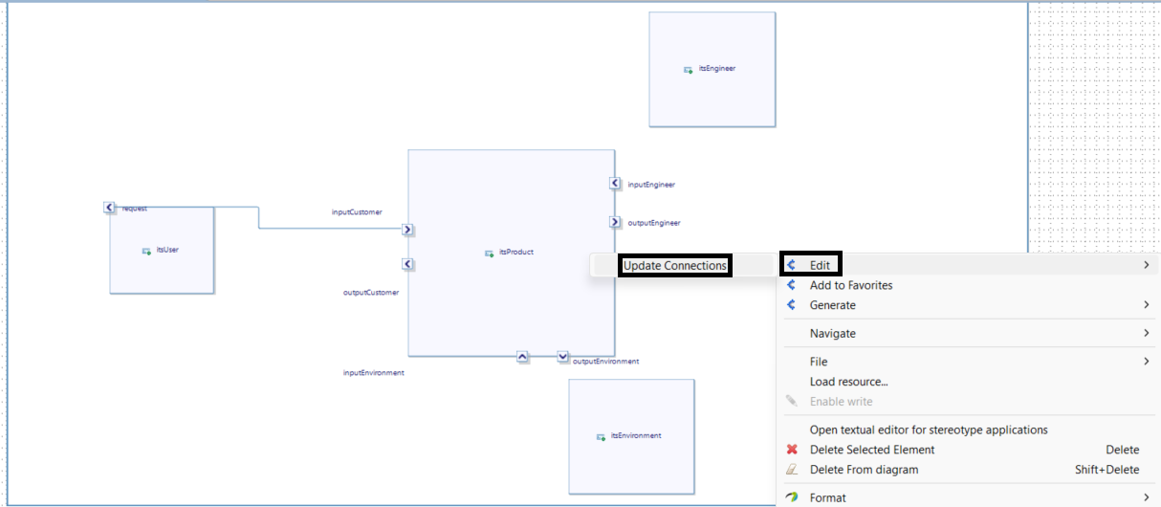Select the request port on itsUser
1161x507 pixels.
click(109, 208)
